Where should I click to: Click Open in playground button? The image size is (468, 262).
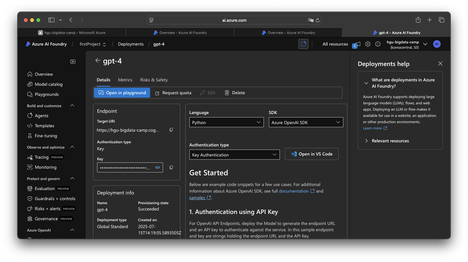tap(122, 93)
